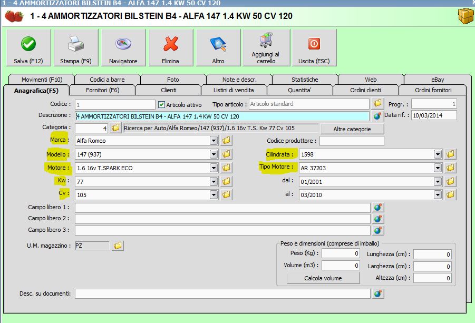The width and height of the screenshot is (475, 323).
Task: Focus the Lunghezza (cm) input field
Action: 432,255
